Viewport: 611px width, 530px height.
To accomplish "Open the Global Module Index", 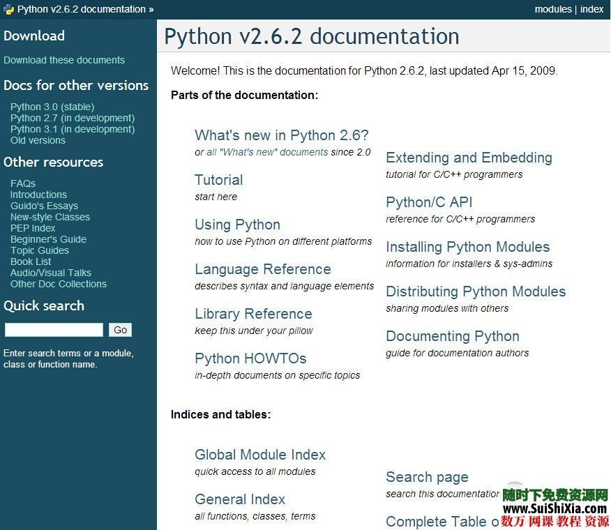I will 259,455.
